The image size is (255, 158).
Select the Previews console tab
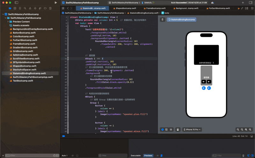click(148, 155)
